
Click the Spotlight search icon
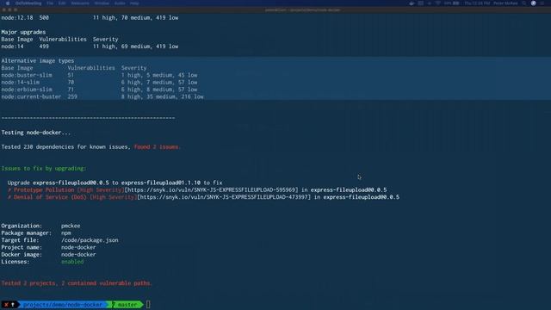pos(524,3)
